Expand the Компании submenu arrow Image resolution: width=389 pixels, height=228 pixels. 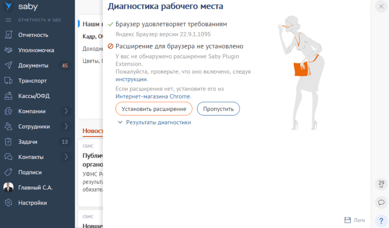pos(66,111)
